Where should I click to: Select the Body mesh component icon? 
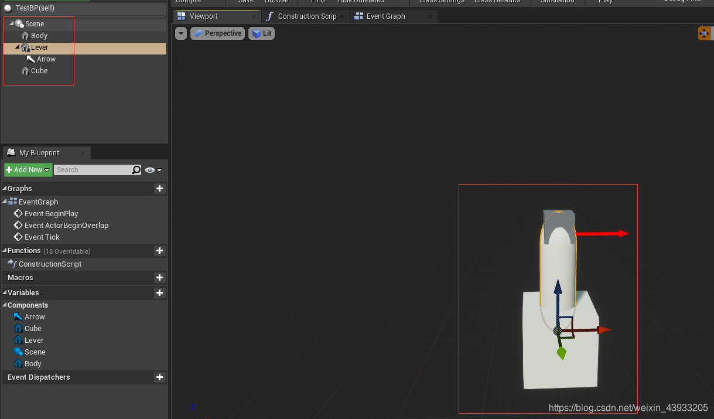[x=25, y=36]
